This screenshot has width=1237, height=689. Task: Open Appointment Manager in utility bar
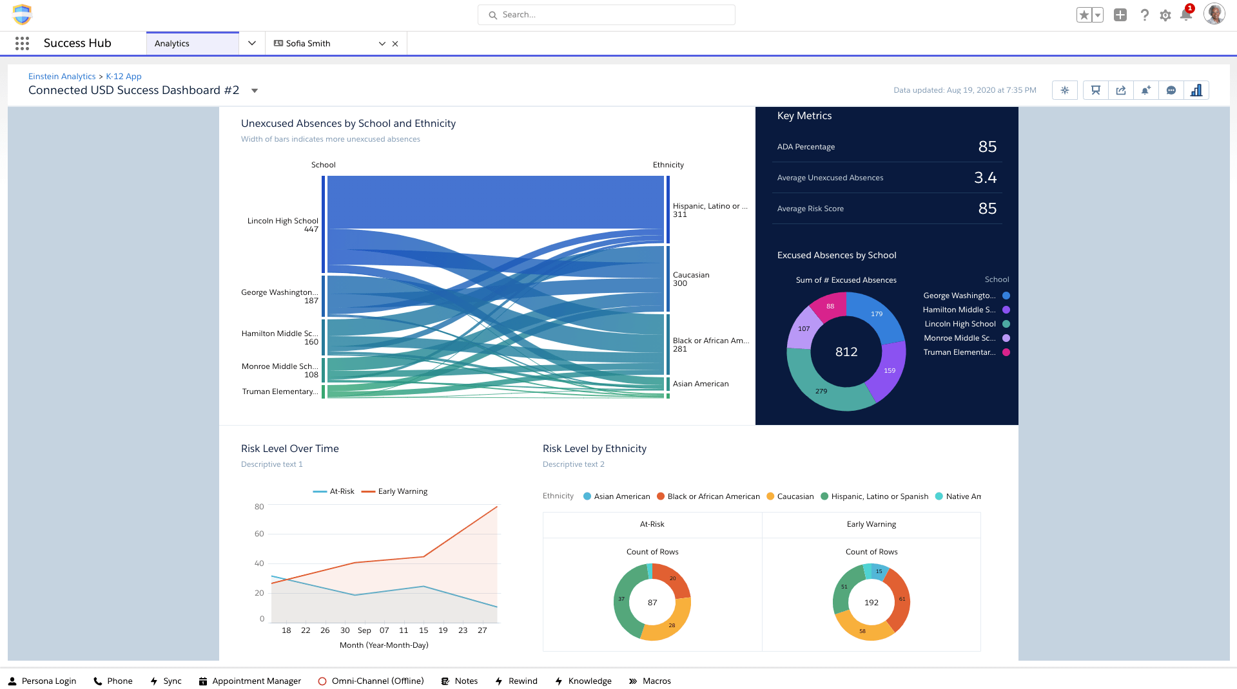(x=249, y=681)
